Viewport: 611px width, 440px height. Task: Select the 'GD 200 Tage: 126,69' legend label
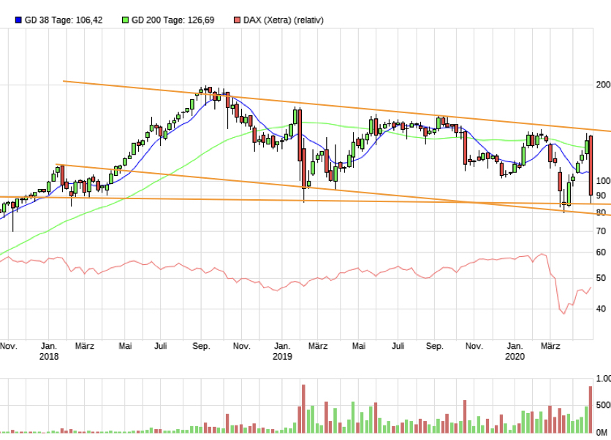[173, 20]
